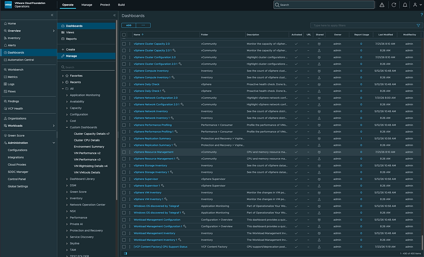Open actions menu for Workload Management Inventory row
Image resolution: width=424 pixels, height=257 pixels.
(x=129, y=233)
